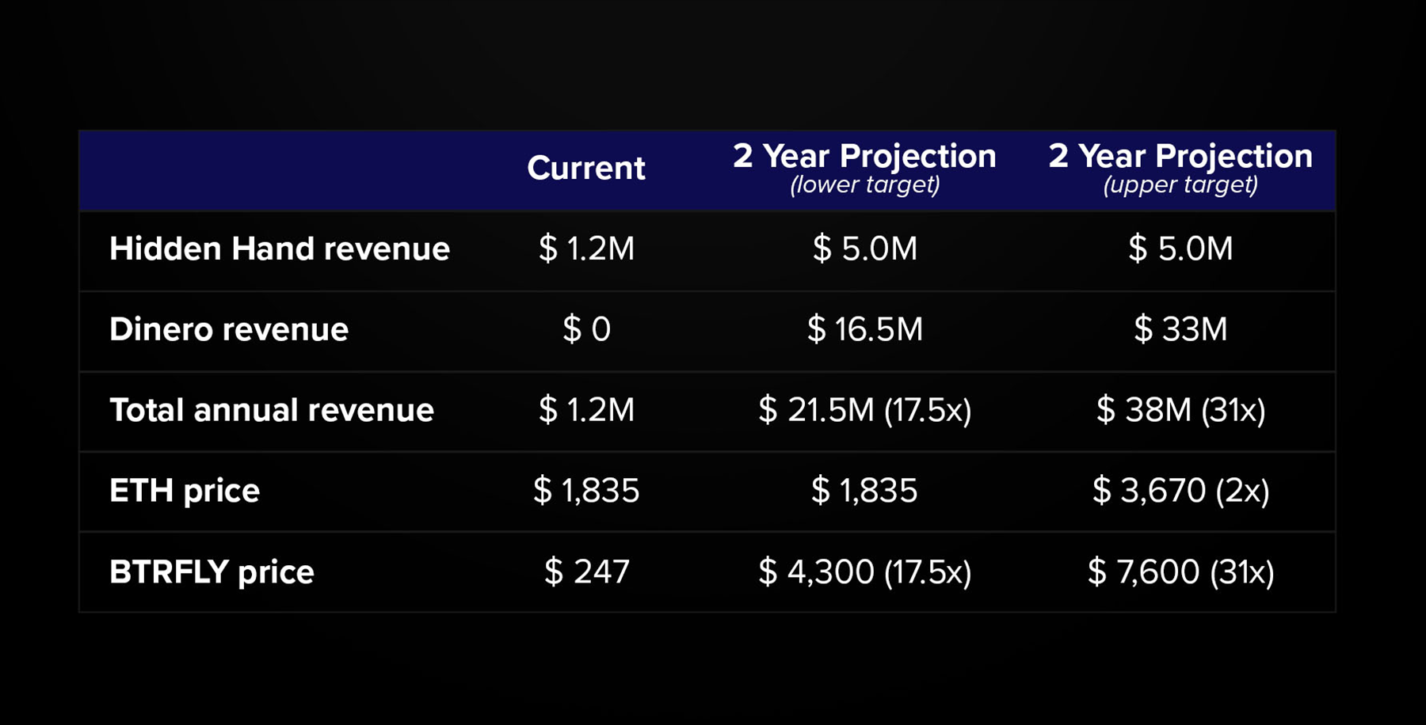The image size is (1426, 725).
Task: Select the $ 16.5M Dinero revenue cell
Action: tap(864, 330)
